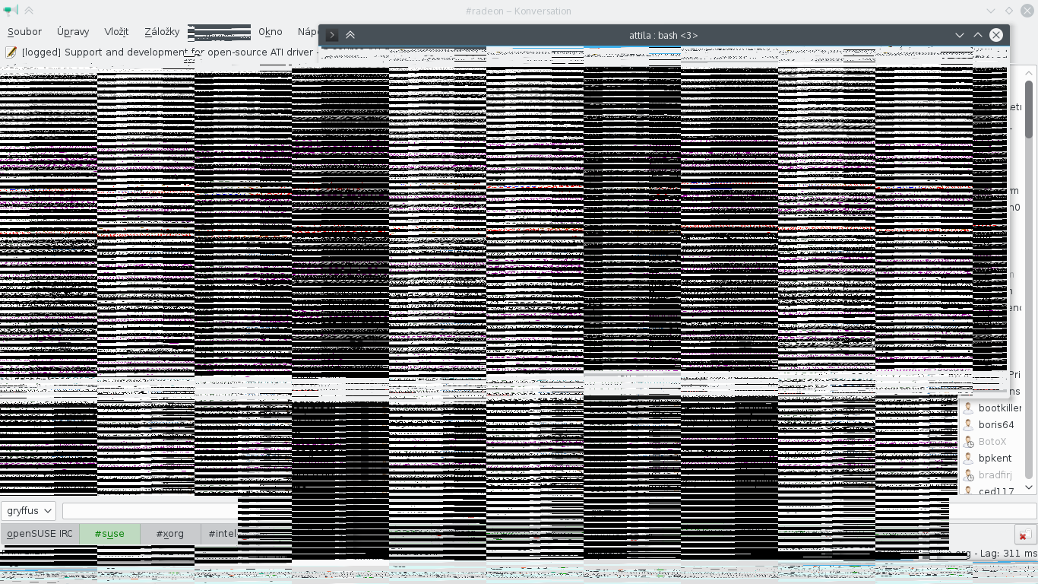The width and height of the screenshot is (1038, 584).
Task: Switch to the openSUSE IRC tab
Action: point(40,534)
